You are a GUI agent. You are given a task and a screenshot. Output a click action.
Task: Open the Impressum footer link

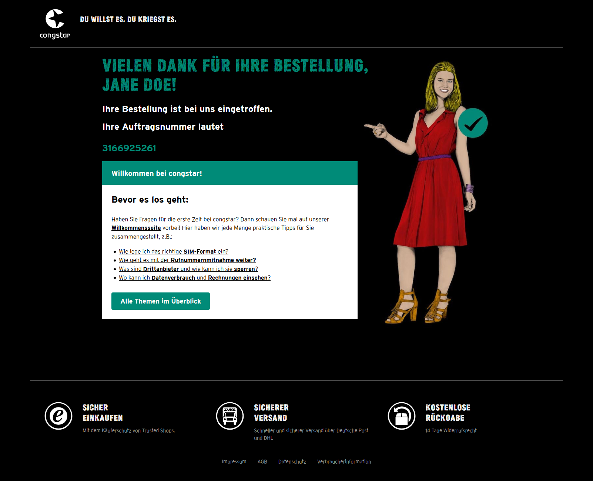coord(234,462)
